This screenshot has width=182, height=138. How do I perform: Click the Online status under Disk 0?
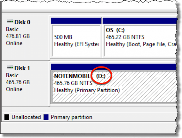[x=14, y=43]
